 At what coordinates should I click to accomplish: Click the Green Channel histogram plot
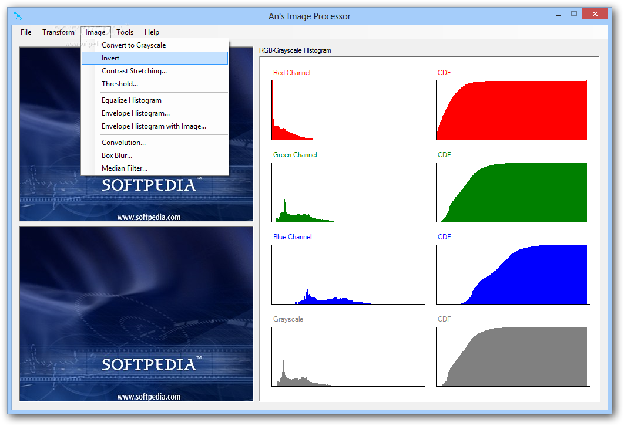pos(348,192)
